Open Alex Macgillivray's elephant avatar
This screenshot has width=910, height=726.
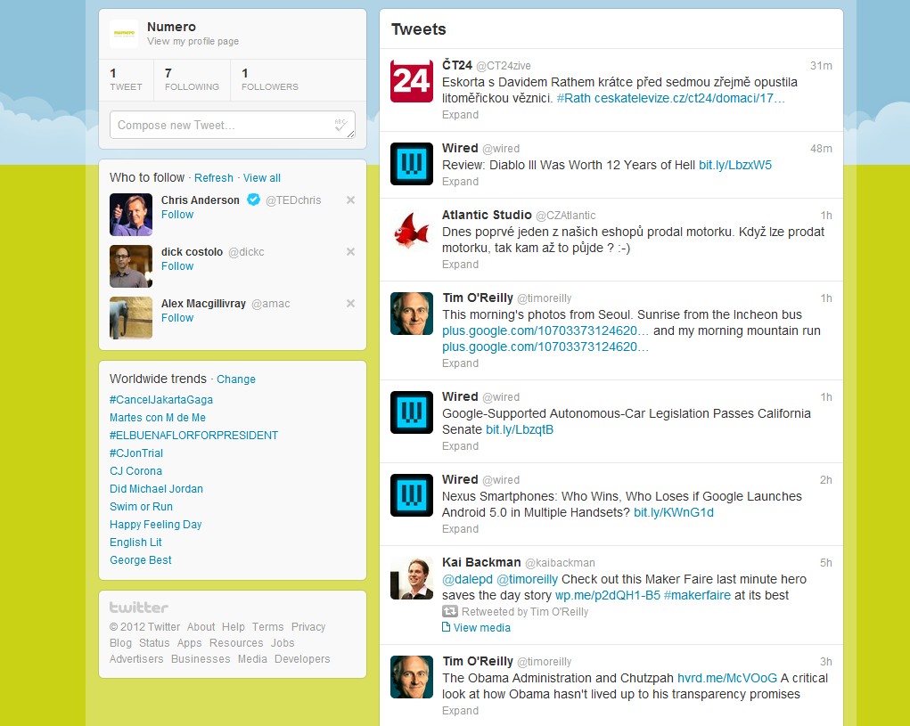[x=131, y=318]
